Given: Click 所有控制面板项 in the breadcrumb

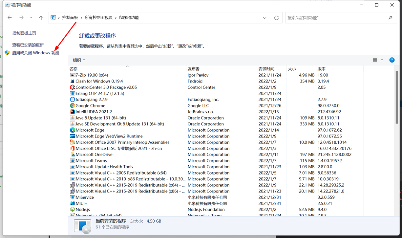Looking at the screenshot, I should click(98, 18).
